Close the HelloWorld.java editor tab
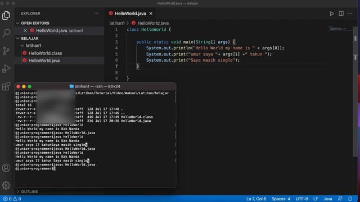 [x=151, y=13]
